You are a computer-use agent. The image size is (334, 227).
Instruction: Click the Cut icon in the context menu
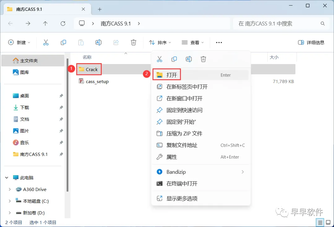tap(159, 59)
